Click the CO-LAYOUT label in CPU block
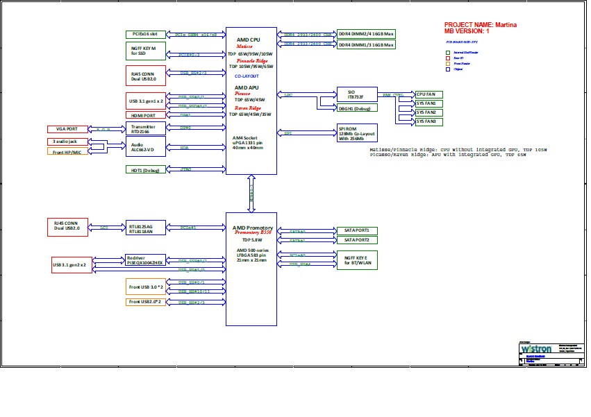This screenshot has height=417, width=591. point(247,76)
